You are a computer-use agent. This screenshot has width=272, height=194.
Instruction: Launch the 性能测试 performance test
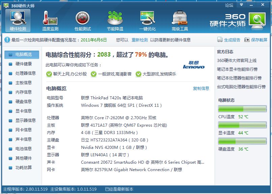click(x=83, y=21)
